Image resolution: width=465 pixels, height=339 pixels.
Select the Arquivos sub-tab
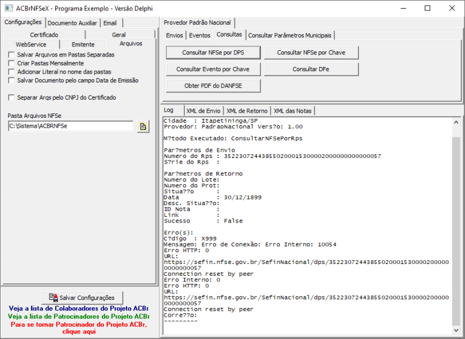[131, 43]
